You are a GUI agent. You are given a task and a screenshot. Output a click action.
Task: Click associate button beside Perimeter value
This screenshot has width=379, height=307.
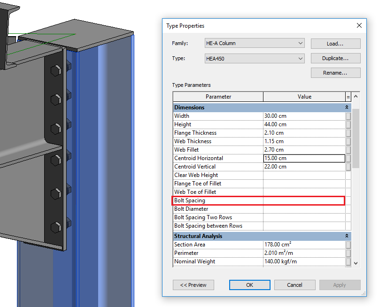coord(348,253)
